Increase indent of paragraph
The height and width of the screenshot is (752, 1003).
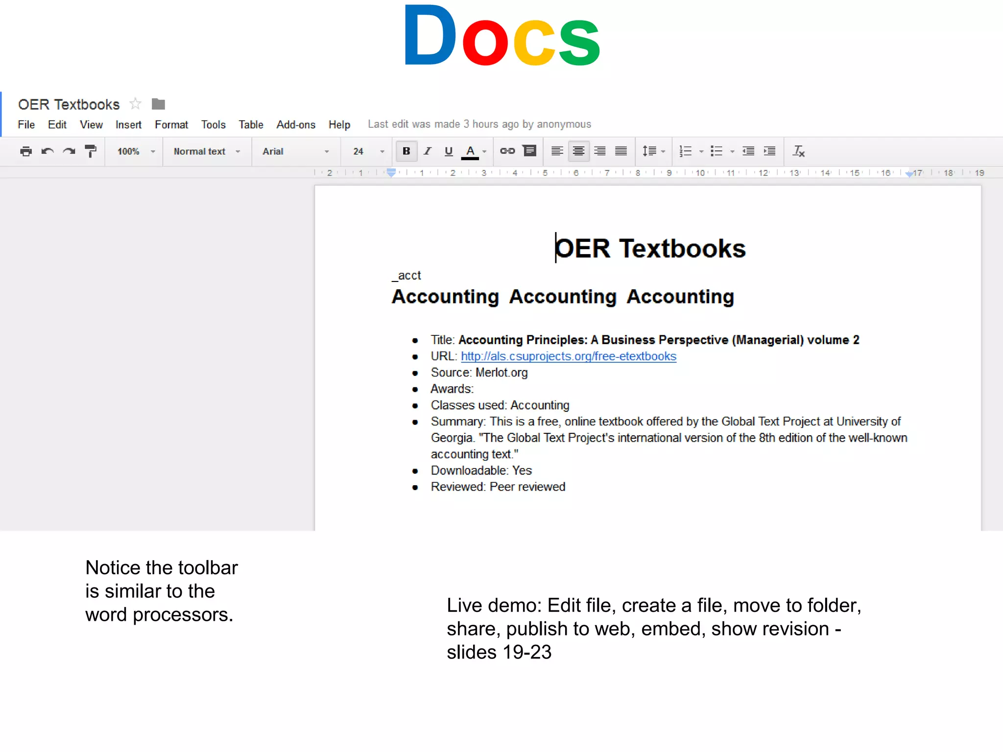coord(770,151)
